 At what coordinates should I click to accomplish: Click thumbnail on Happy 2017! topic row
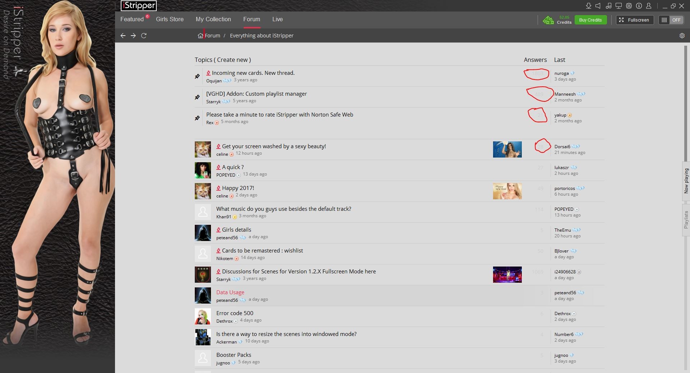507,191
